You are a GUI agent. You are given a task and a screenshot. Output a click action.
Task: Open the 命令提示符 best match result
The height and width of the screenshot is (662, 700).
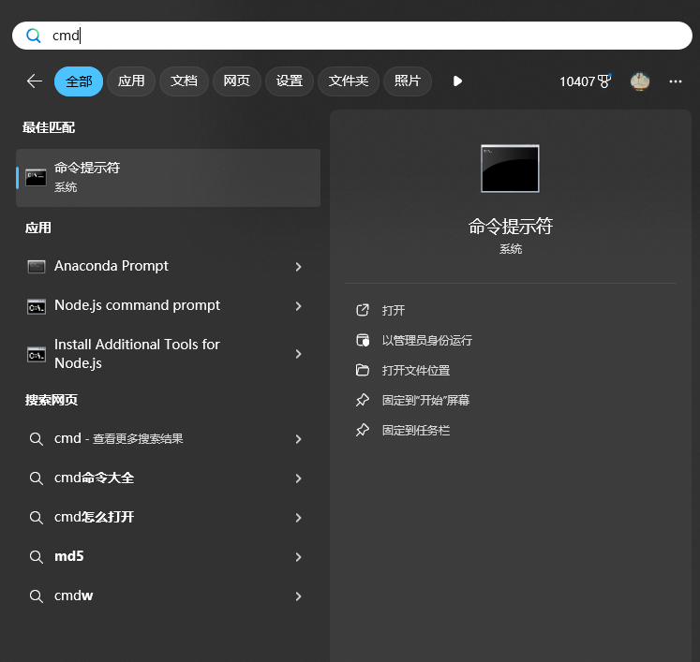click(x=169, y=178)
